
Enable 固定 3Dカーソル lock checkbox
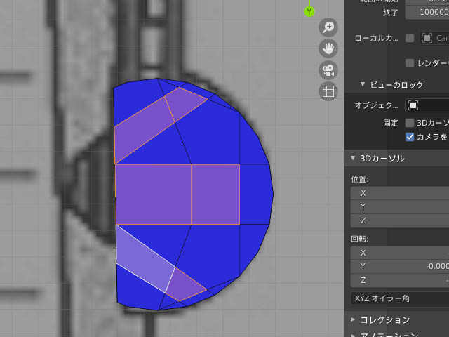[x=410, y=123]
